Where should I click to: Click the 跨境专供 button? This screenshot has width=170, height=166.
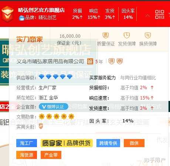[108, 143]
